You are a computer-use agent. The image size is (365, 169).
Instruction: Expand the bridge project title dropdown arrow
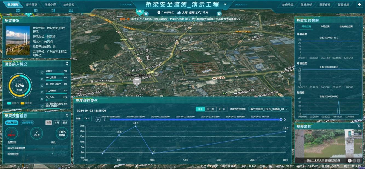(x=225, y=4)
